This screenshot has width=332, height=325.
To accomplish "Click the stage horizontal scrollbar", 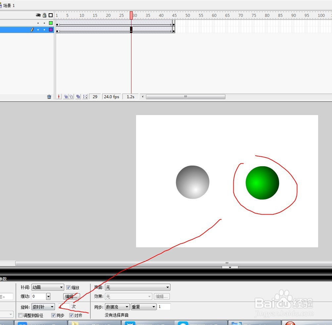I will [174, 263].
